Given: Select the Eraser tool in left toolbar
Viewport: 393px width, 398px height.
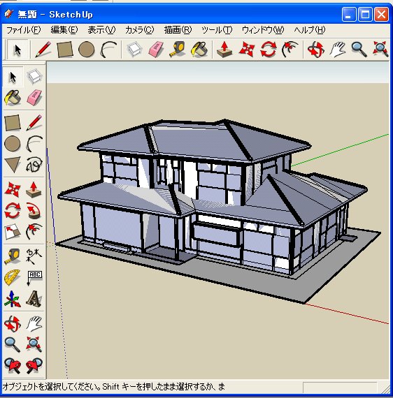Looking at the screenshot, I should (x=34, y=98).
